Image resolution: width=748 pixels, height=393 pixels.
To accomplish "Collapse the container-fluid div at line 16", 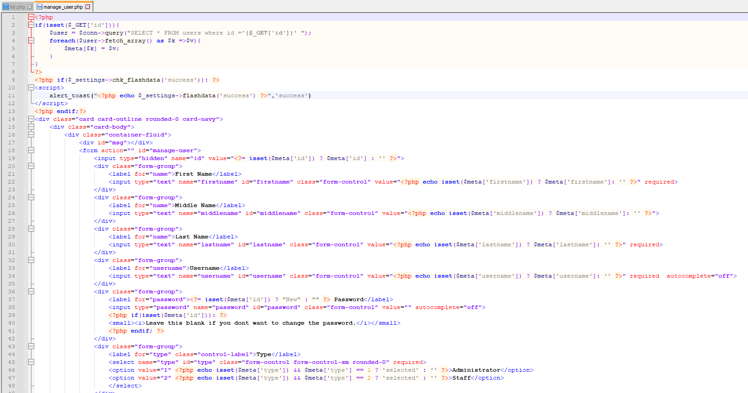I will click(31, 135).
